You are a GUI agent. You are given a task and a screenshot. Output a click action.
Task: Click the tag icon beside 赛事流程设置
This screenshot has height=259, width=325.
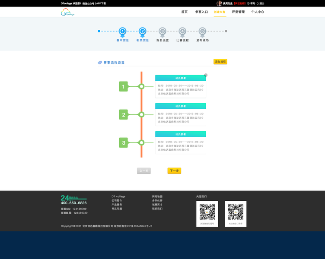[100, 63]
